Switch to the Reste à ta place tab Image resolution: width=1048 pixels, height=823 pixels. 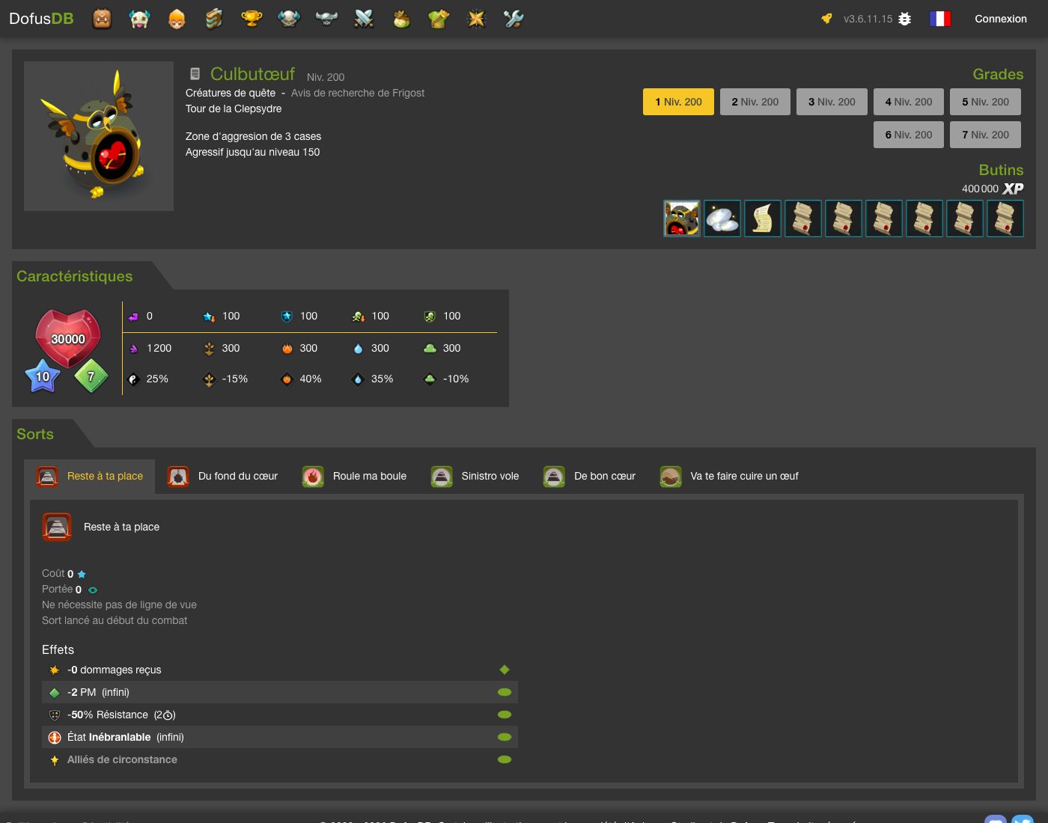90,476
